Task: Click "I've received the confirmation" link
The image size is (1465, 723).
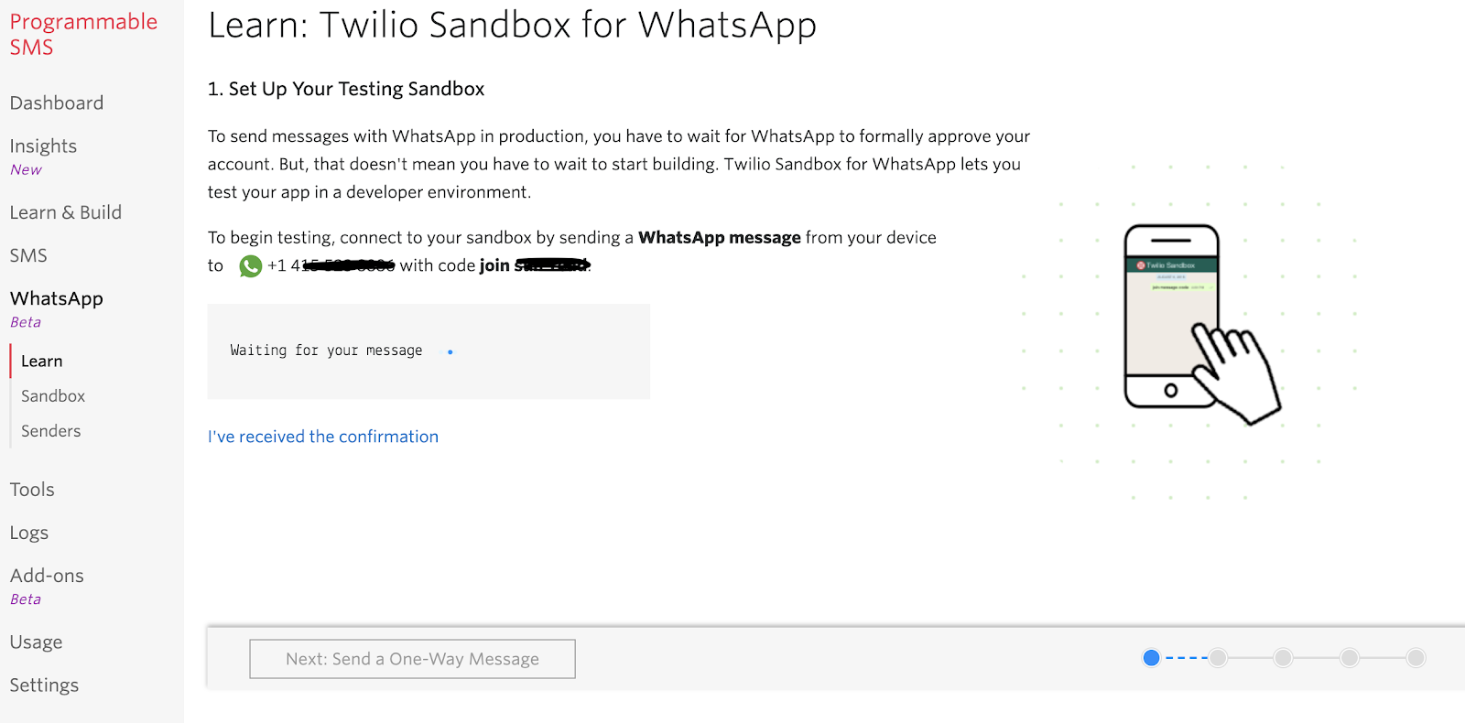Action: (323, 437)
